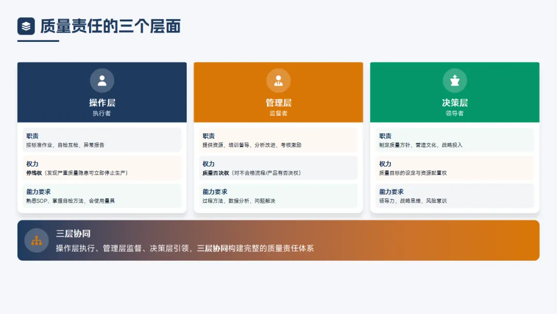The height and width of the screenshot is (314, 557).
Task: Click 职责 label in the 管理层 card
Action: pos(208,136)
